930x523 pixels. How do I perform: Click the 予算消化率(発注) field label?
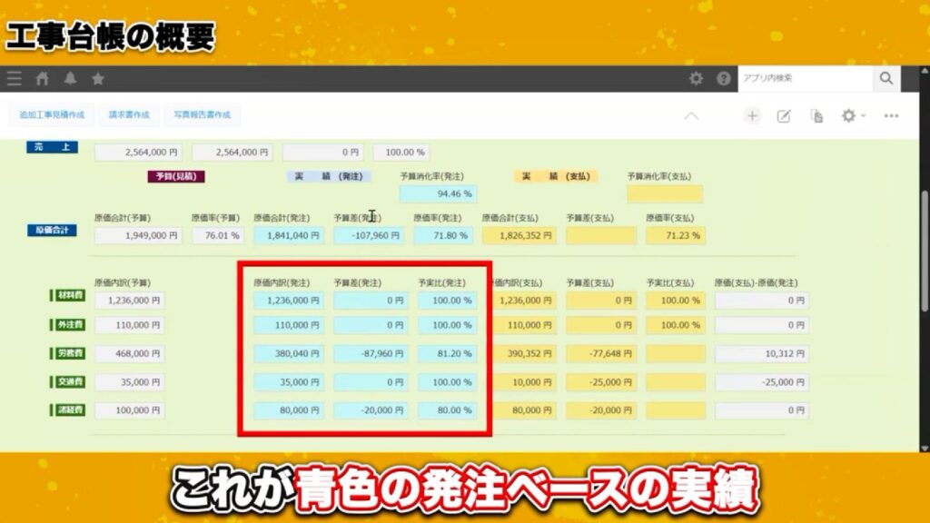pos(431,176)
